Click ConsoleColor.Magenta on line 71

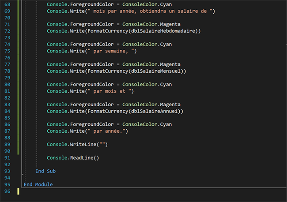151,24
